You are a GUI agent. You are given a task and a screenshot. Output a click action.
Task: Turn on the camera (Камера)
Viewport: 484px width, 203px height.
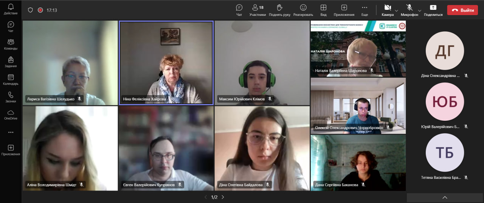[388, 10]
